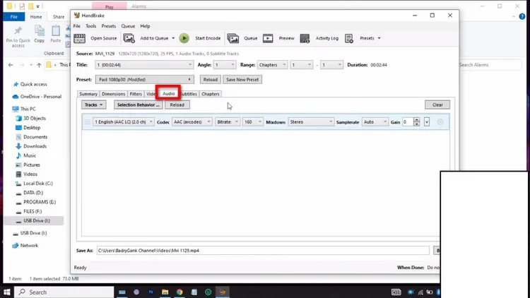Open HandBrake Help menu
The height and width of the screenshot is (298, 530).
[x=145, y=26]
